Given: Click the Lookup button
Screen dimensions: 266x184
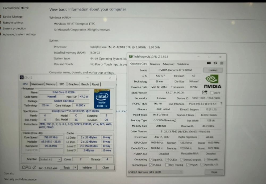Looking at the screenshot, I should [213, 70].
